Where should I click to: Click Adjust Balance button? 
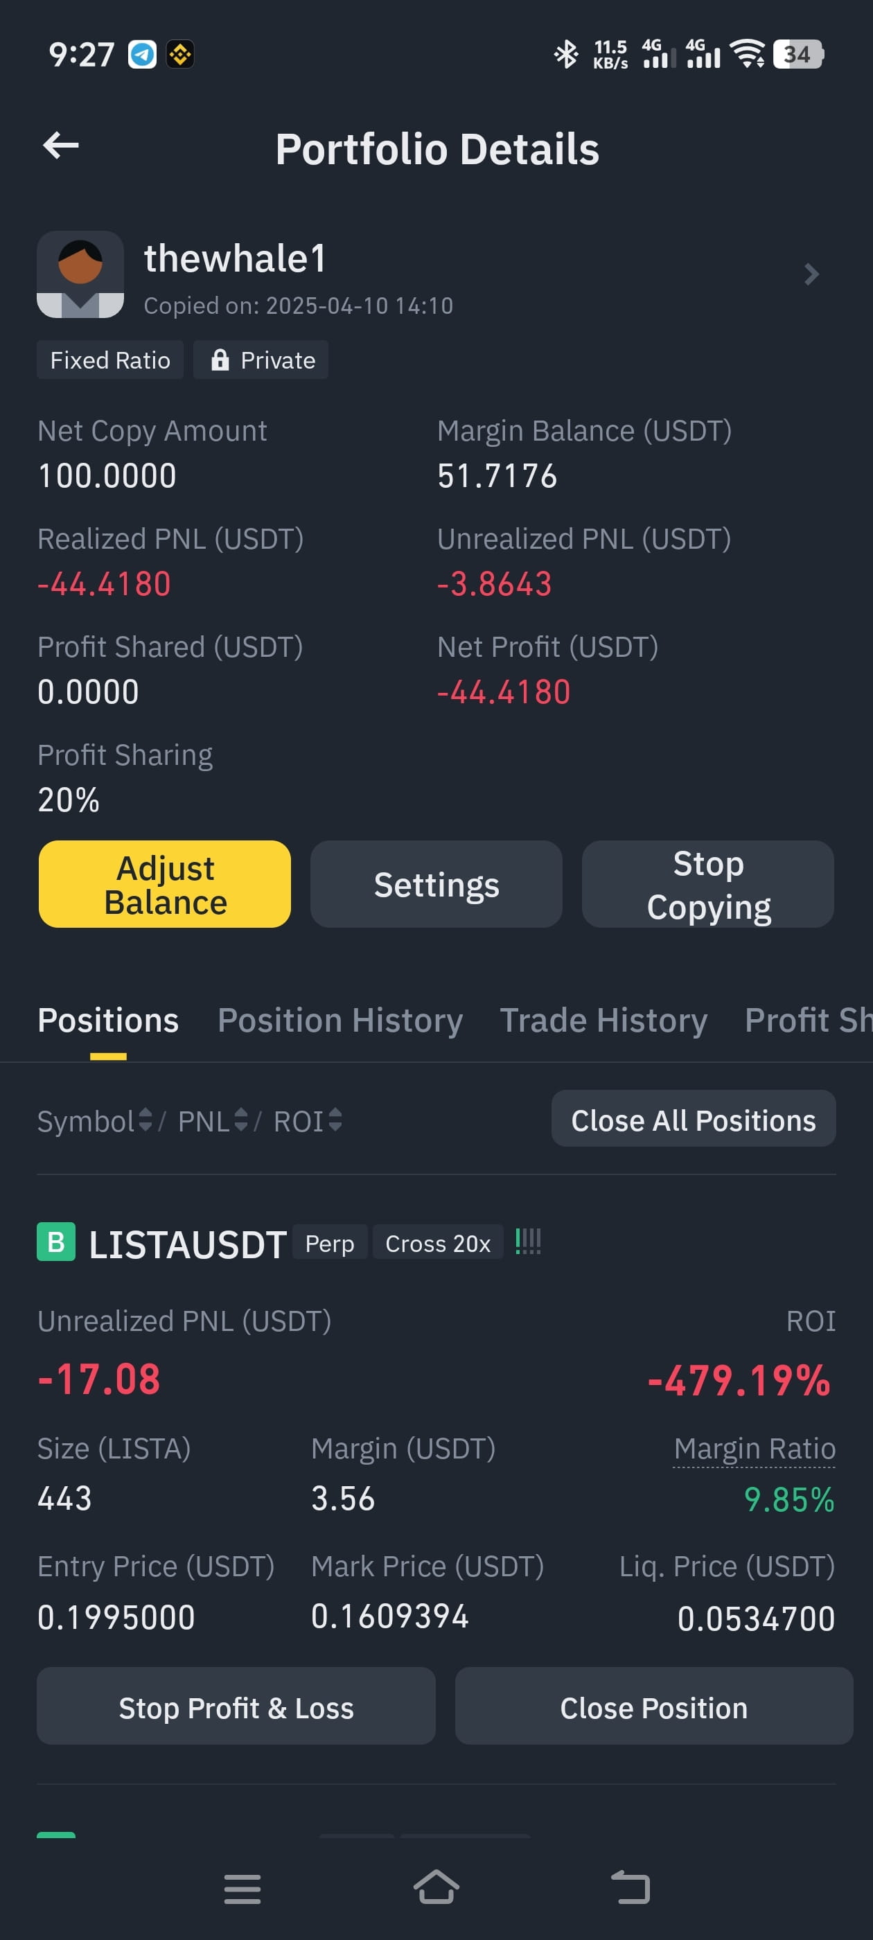(165, 884)
